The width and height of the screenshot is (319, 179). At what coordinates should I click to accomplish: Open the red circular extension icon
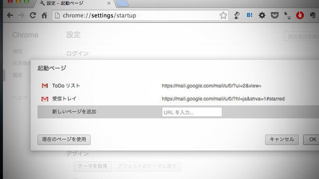click(x=300, y=15)
